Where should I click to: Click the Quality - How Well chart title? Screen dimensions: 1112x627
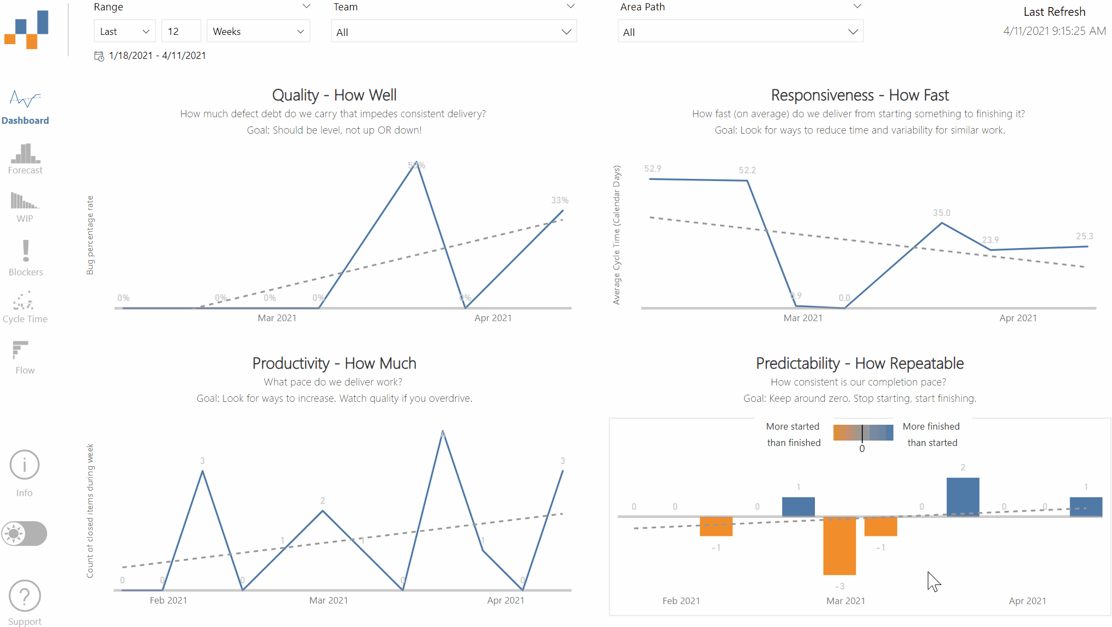334,95
